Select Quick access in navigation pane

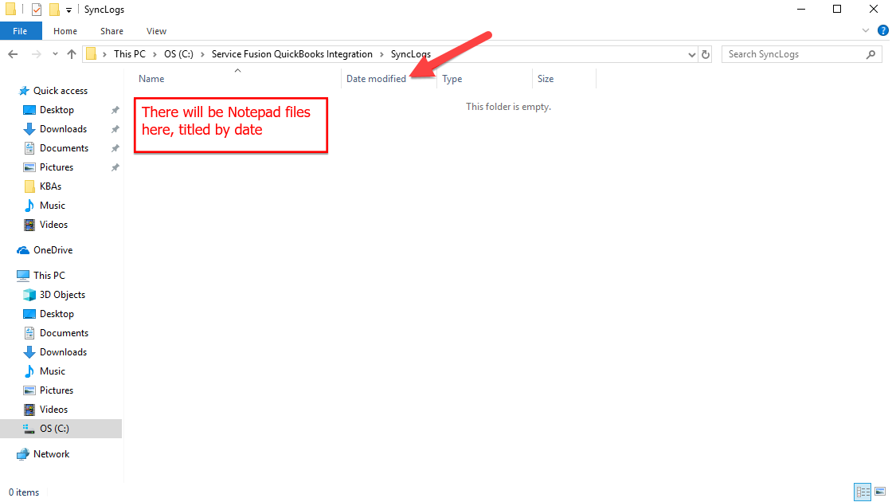(61, 91)
